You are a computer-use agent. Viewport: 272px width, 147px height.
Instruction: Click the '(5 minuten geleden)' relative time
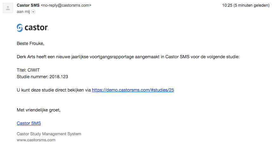pyautogui.click(x=251, y=5)
